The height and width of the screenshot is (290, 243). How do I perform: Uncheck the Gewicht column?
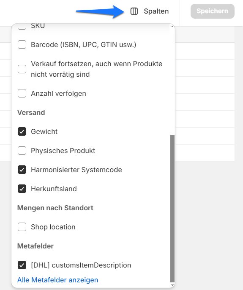[x=22, y=131]
